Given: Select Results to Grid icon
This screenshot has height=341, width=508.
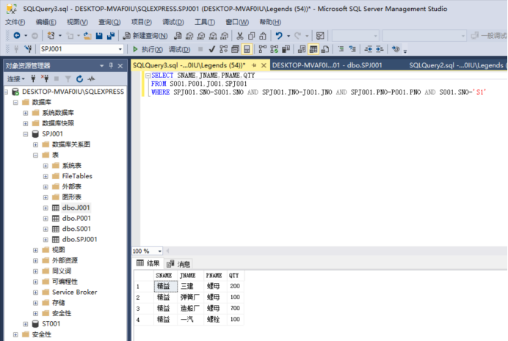Looking at the screenshot, I should [313, 49].
